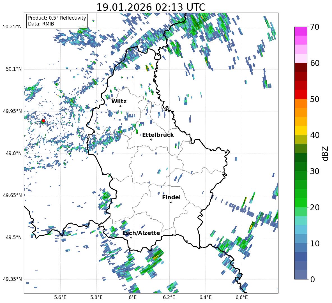Click the title 19.01.2026 02:13 UTC

coord(151,7)
